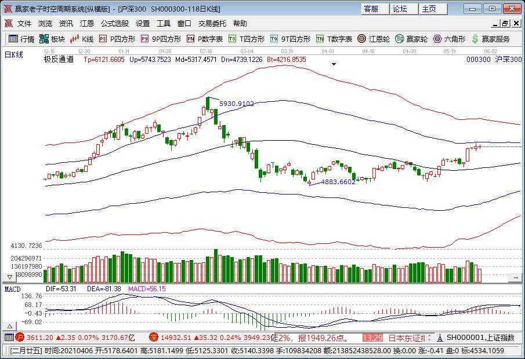
Task: Open the 工具 menu
Action: click(x=164, y=23)
